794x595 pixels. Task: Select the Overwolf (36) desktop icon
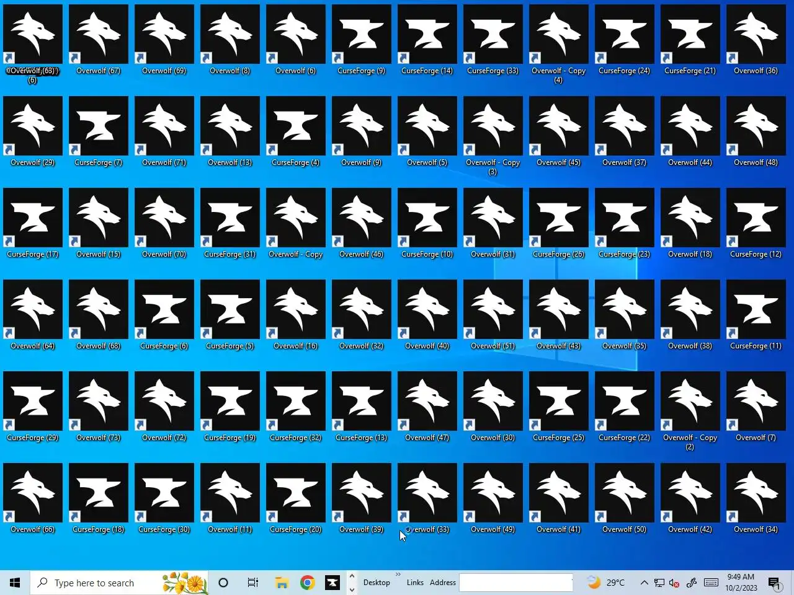[x=756, y=40]
